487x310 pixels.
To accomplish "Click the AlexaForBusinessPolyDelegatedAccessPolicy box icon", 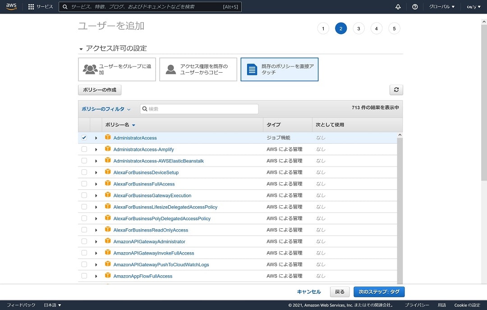I will (x=108, y=217).
